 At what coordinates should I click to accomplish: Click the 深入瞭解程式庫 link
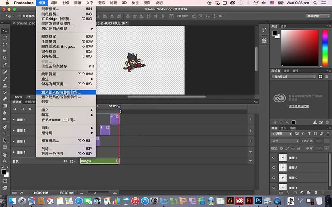tap(298, 106)
